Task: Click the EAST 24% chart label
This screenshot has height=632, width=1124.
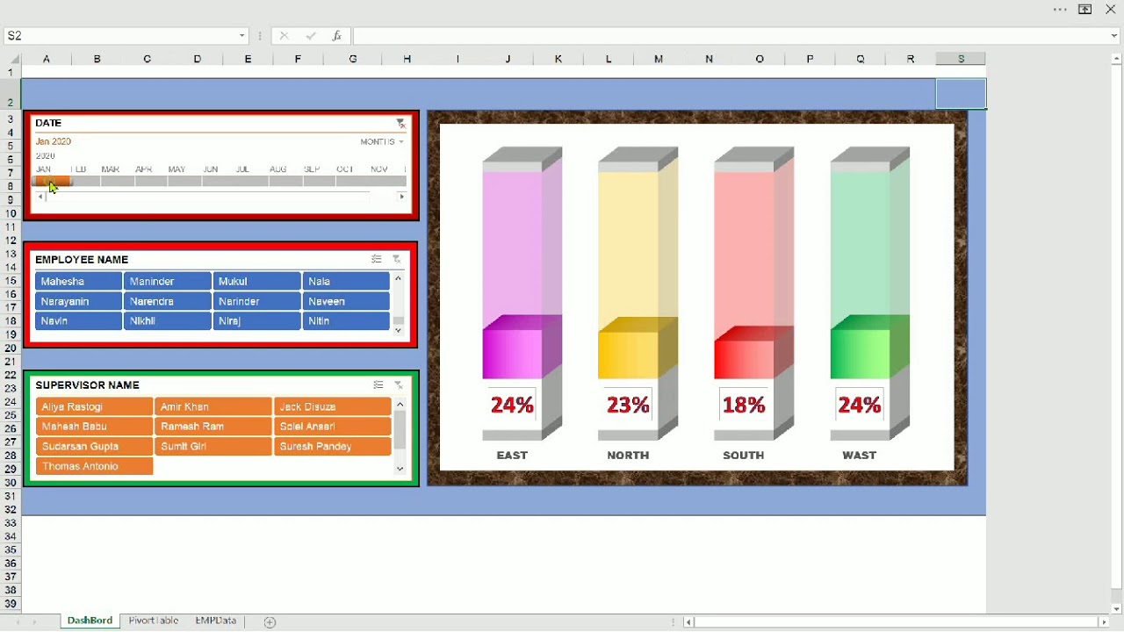Action: click(513, 405)
